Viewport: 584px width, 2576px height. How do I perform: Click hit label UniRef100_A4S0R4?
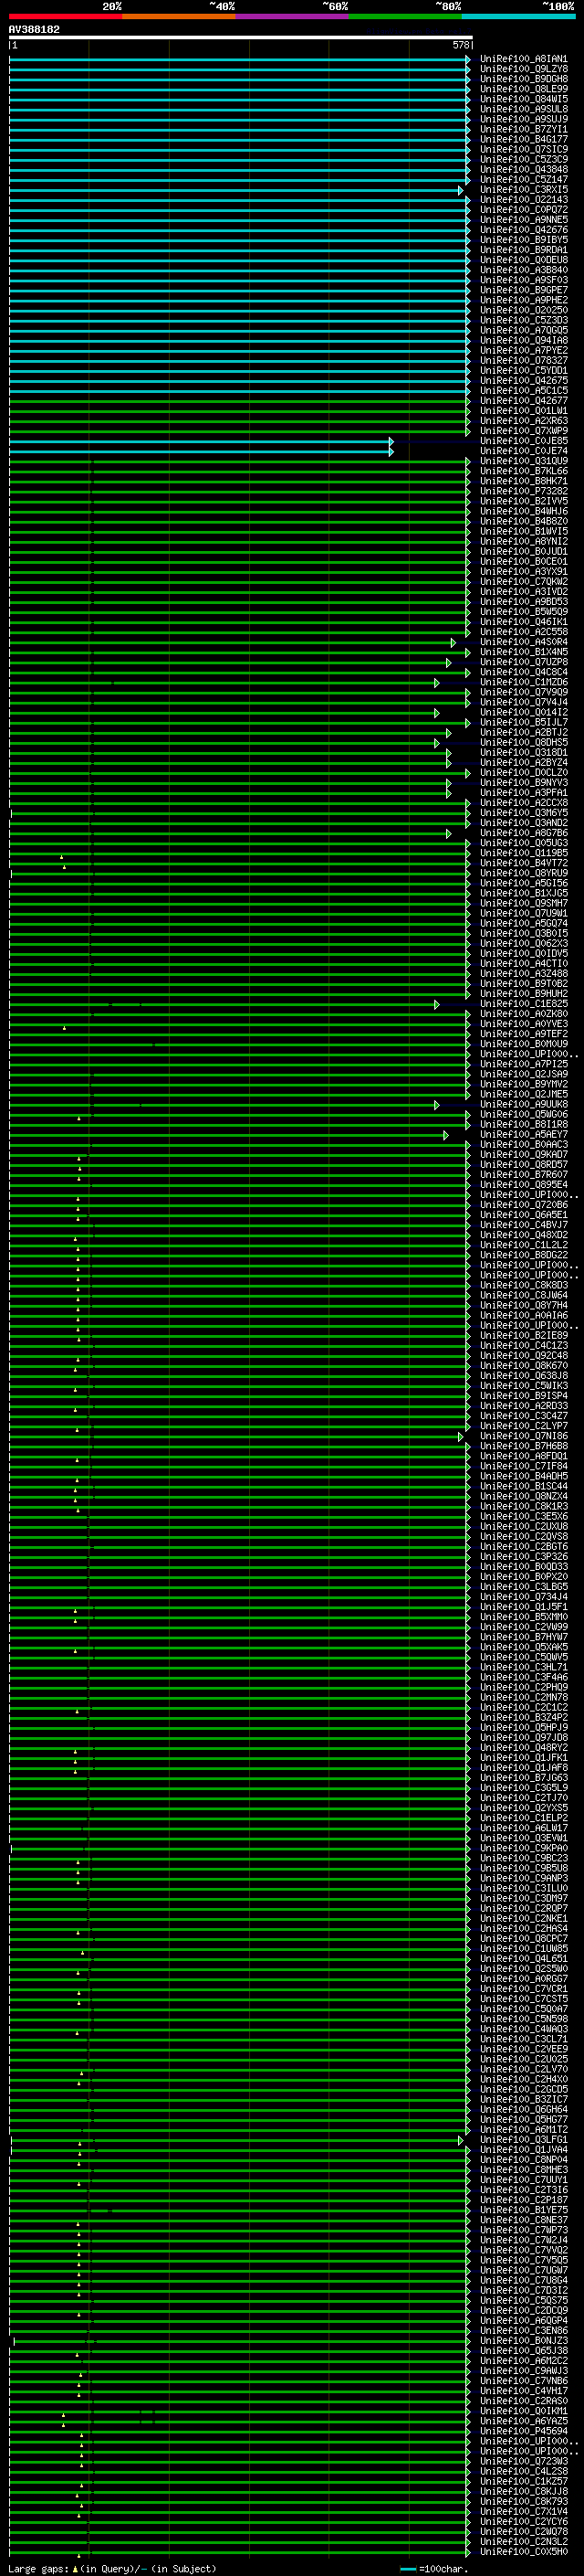[x=523, y=642]
